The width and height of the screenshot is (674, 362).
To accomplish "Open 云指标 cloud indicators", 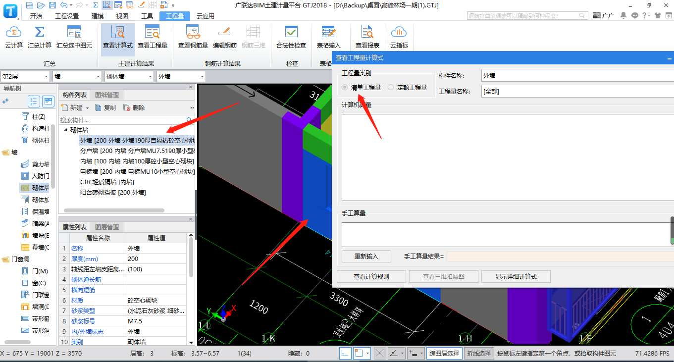I will [x=399, y=37].
